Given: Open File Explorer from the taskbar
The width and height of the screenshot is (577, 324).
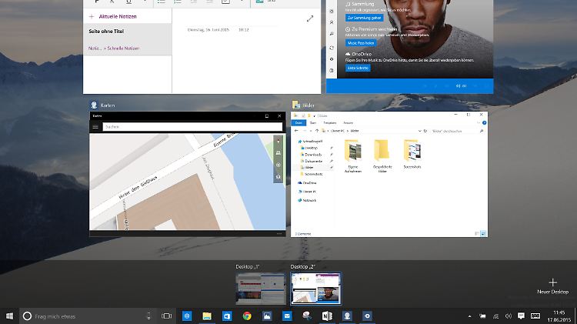Looking at the screenshot, I should pyautogui.click(x=207, y=316).
